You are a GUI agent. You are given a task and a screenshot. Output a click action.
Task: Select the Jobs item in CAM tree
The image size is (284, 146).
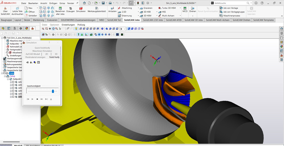12,73
